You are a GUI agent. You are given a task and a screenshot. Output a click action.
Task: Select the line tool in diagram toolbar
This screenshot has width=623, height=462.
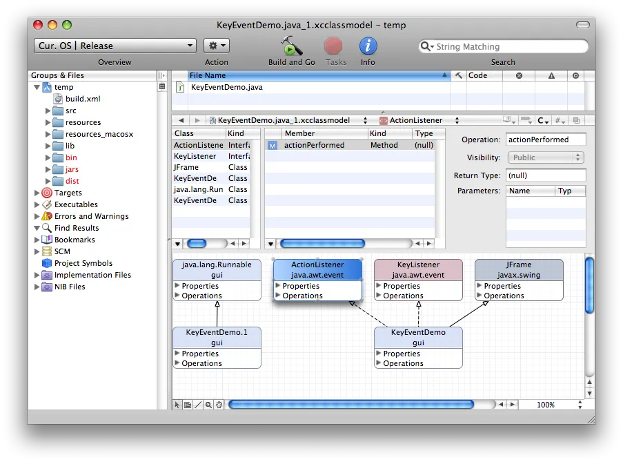198,405
